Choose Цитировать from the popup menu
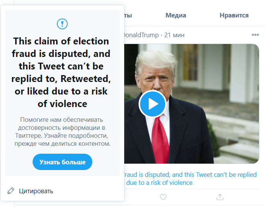This screenshot has height=208, width=265. click(x=36, y=191)
